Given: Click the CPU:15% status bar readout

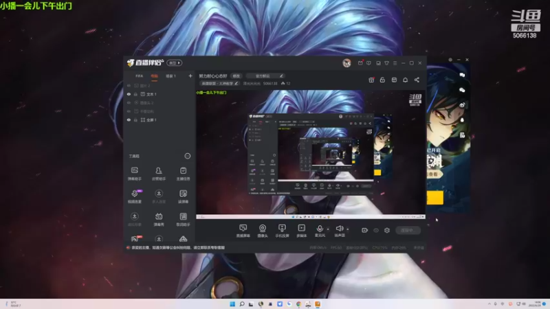Looking at the screenshot, I should pos(379,248).
